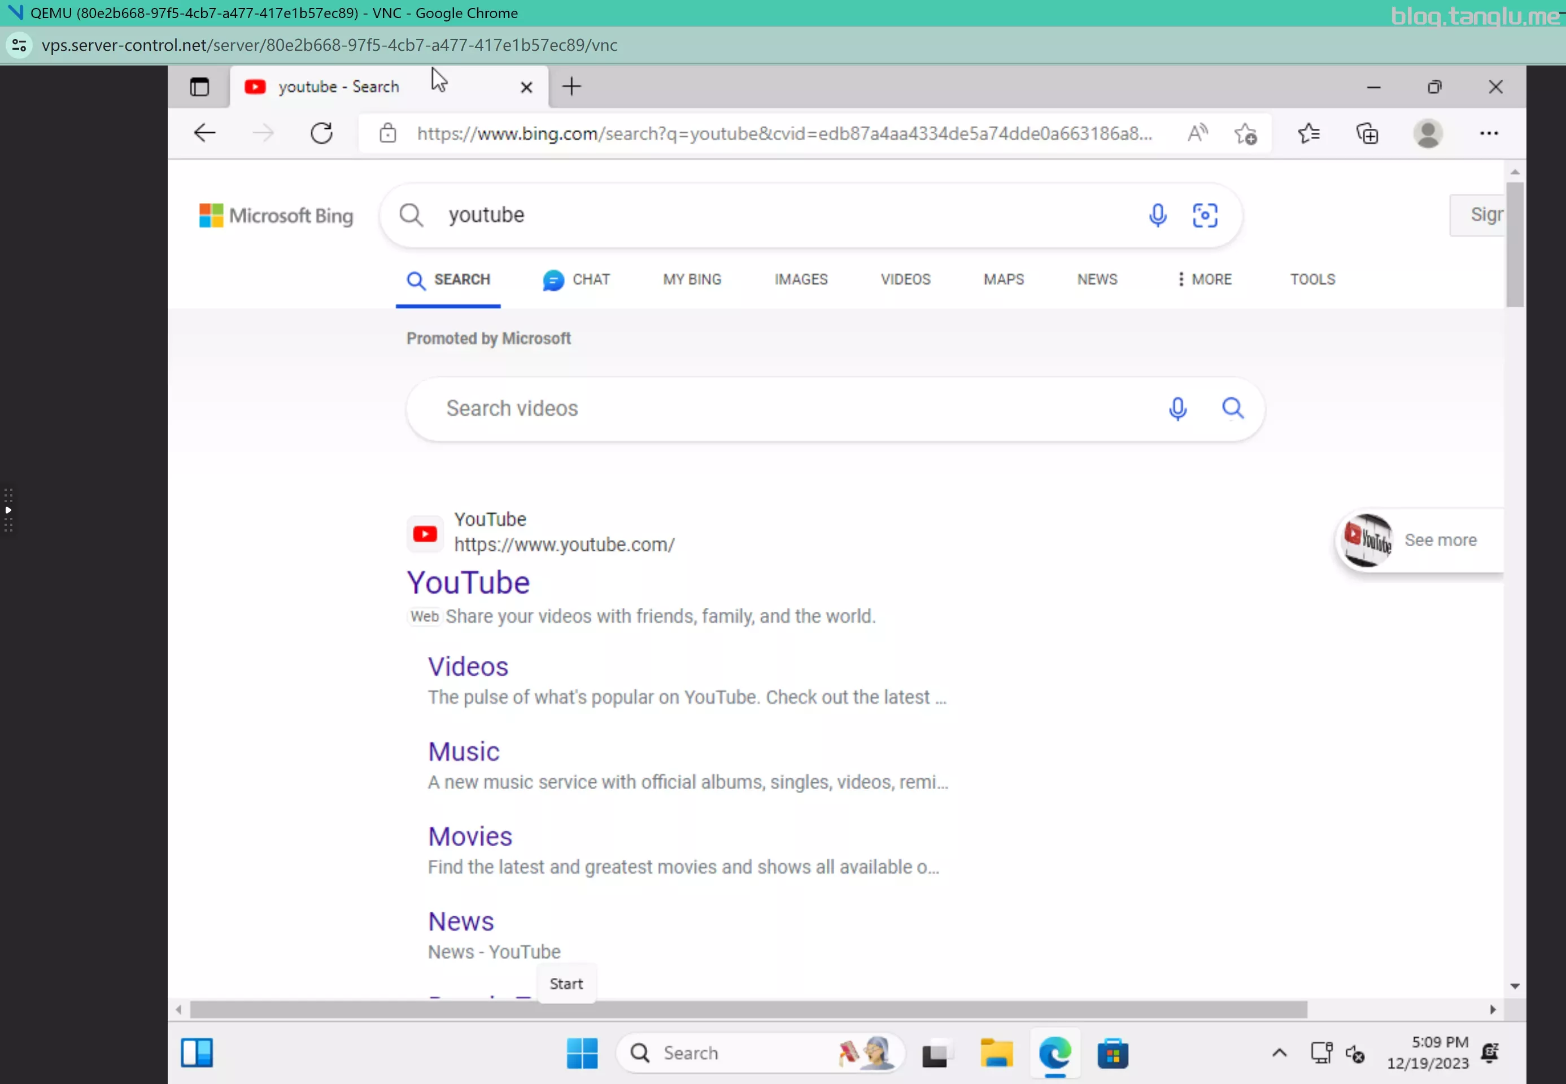Add this page to favorites star icon
This screenshot has height=1084, width=1566.
1245,134
